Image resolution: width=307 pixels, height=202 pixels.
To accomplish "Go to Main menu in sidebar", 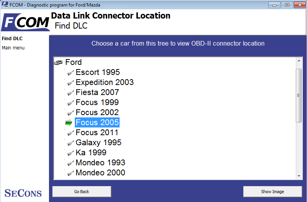I will tap(13, 48).
